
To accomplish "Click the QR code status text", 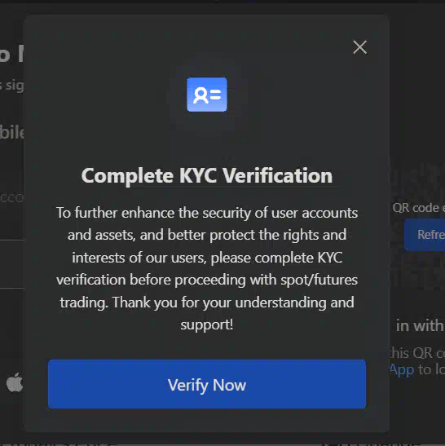I will point(419,208).
